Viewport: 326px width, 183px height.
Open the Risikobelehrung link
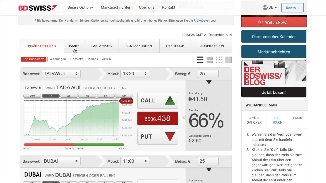point(205,21)
